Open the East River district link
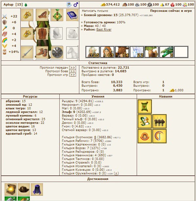The height and width of the screenshot is (201, 196). point(104,30)
